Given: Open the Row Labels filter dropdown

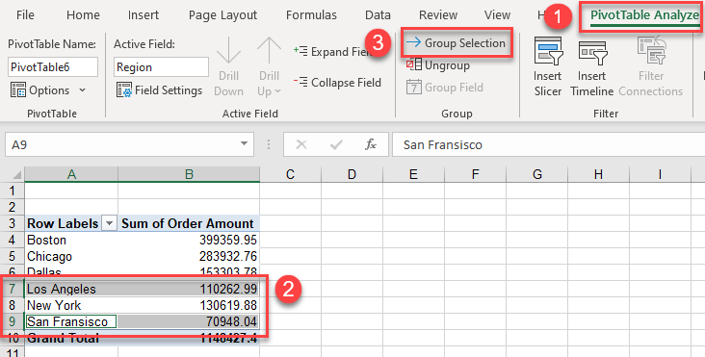Looking at the screenshot, I should coord(109,223).
